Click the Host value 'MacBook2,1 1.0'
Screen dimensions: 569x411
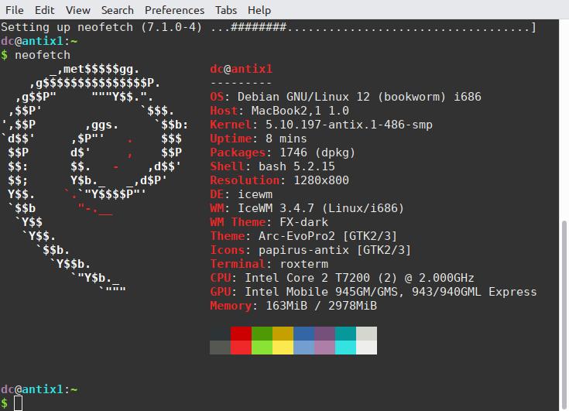(300, 111)
